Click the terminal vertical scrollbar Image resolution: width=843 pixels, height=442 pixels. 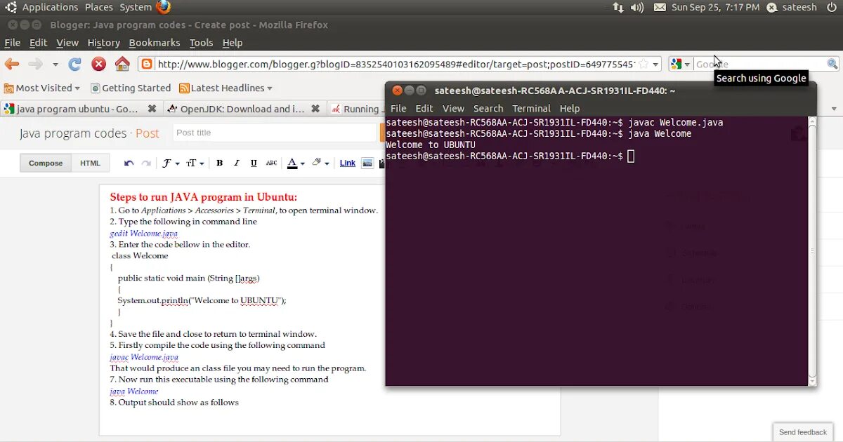812,250
